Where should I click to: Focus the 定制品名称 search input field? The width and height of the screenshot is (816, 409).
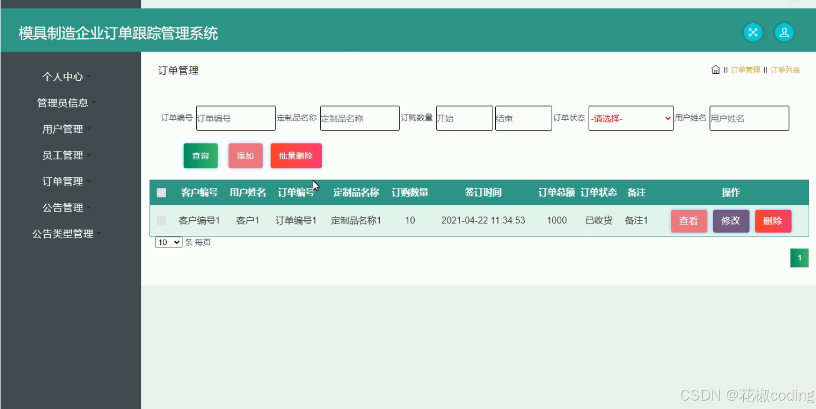360,118
